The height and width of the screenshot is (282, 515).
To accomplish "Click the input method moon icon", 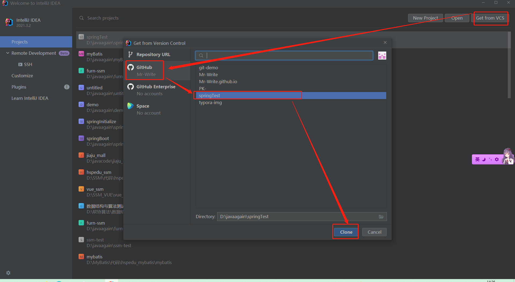I will pos(484,159).
